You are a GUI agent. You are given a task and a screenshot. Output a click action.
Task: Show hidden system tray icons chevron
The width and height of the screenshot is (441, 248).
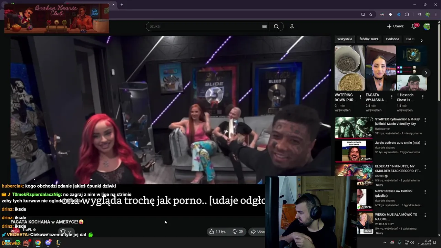coord(384,242)
